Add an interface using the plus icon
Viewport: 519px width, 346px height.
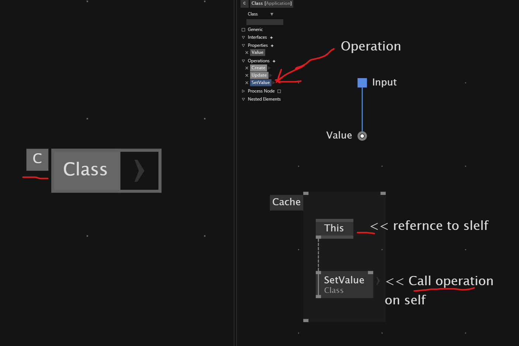271,38
